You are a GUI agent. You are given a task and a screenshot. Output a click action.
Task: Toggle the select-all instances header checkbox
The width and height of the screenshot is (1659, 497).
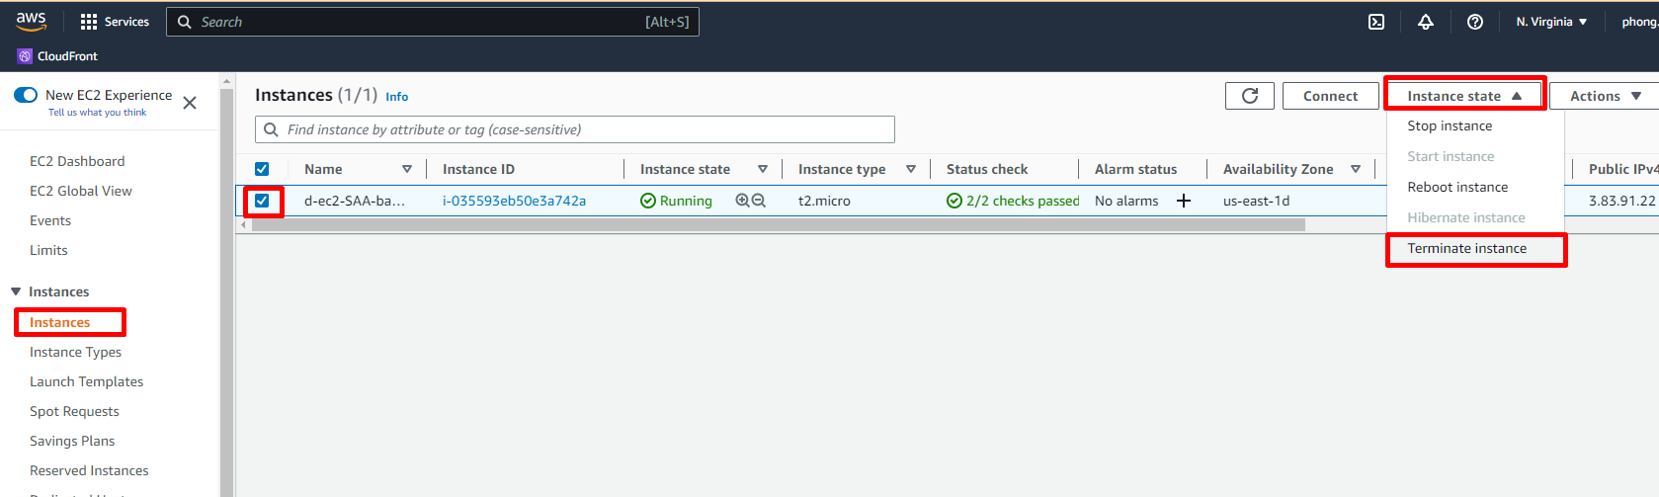[262, 169]
